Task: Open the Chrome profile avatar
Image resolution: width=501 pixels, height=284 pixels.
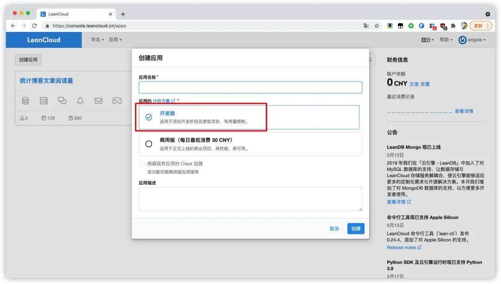Action: click(x=464, y=26)
